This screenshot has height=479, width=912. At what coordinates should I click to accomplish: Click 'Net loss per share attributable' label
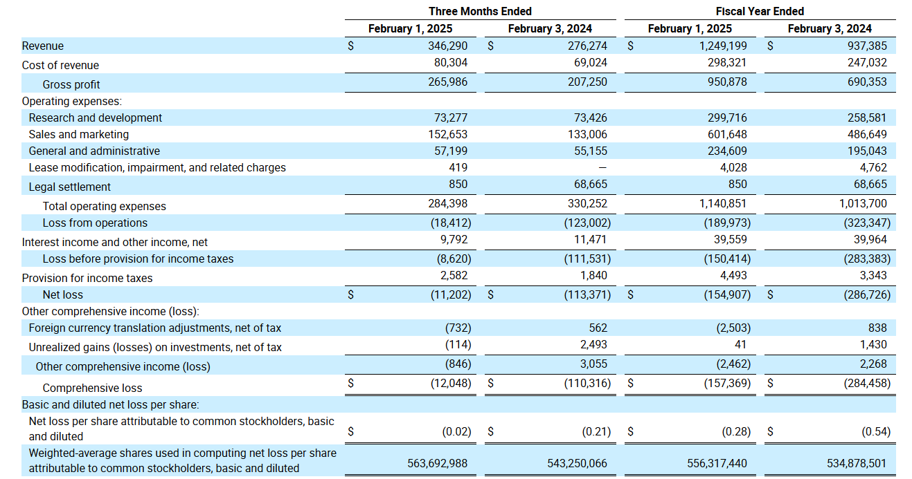181,429
